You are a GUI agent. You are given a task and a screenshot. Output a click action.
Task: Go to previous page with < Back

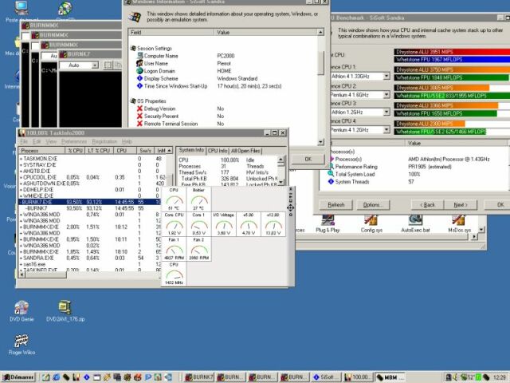tap(427, 204)
